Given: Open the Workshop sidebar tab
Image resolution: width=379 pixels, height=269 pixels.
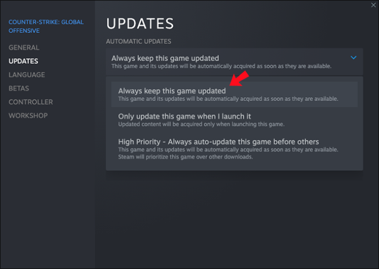Looking at the screenshot, I should [28, 116].
